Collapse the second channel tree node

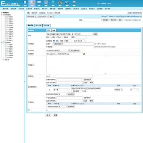2,42
